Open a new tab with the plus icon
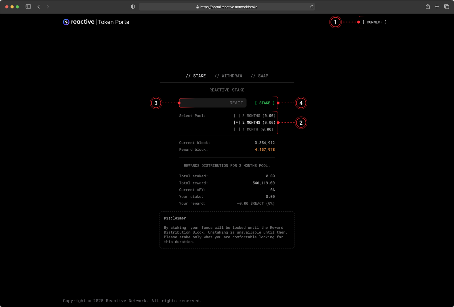The height and width of the screenshot is (307, 454). 437,7
